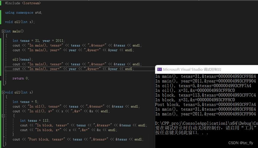Collapse the int main() function fold
258x148 pixels.
coord(3,31)
